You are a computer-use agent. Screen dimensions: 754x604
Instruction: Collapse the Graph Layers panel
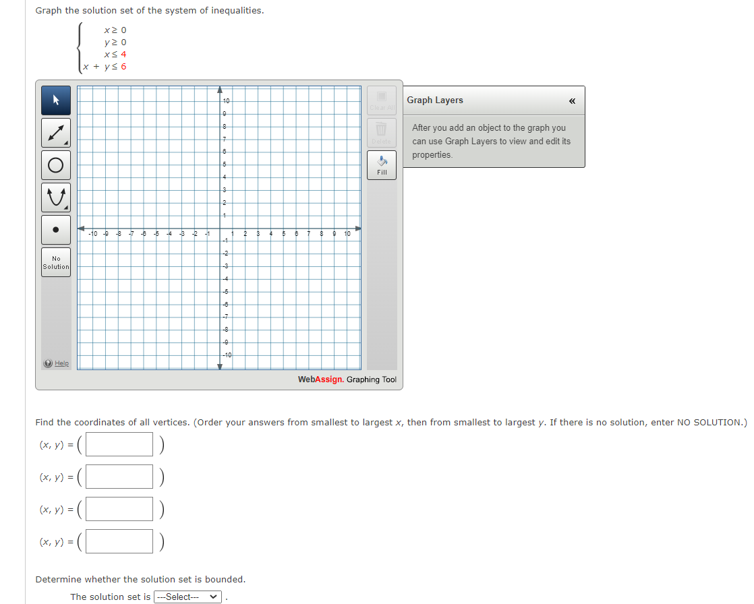coord(572,101)
